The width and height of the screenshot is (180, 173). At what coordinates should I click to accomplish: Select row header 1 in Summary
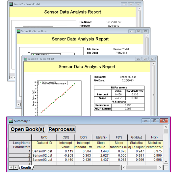pos(20,151)
